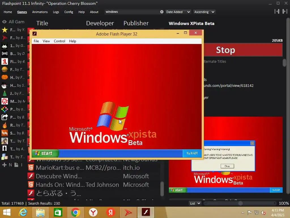This screenshot has height=218, width=290.
Task: Select the colored blocks playlist icon
Action: pos(5,157)
